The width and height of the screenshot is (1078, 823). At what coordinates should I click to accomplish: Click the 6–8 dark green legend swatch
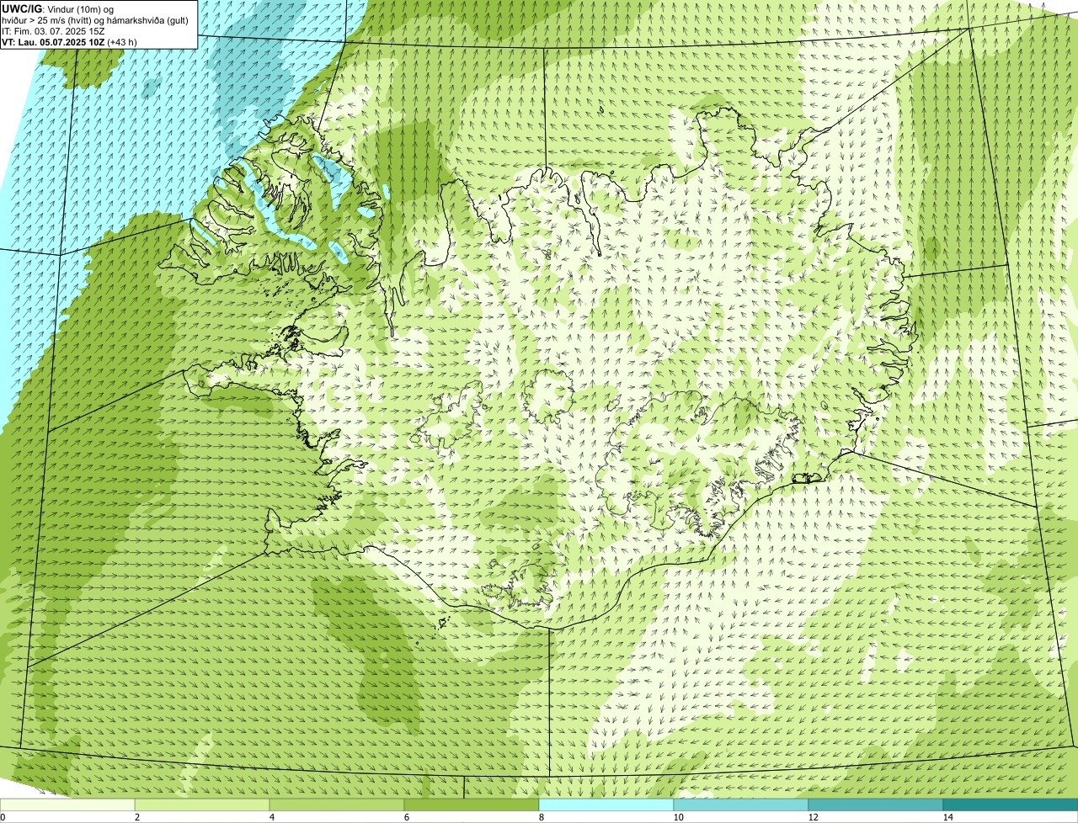472,804
